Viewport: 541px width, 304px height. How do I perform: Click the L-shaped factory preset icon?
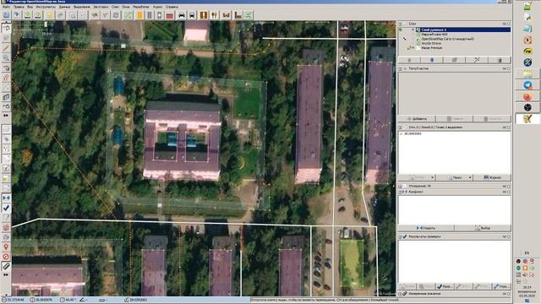pos(238,15)
